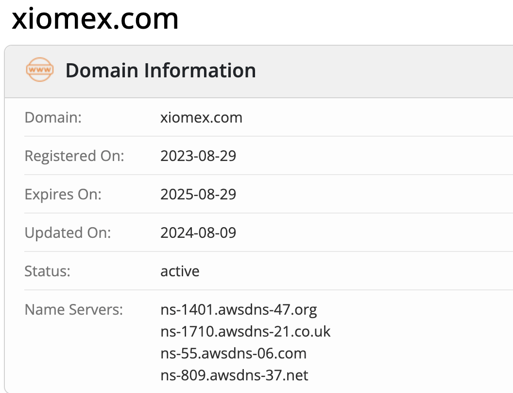Click the orange www globe icon

(x=39, y=70)
